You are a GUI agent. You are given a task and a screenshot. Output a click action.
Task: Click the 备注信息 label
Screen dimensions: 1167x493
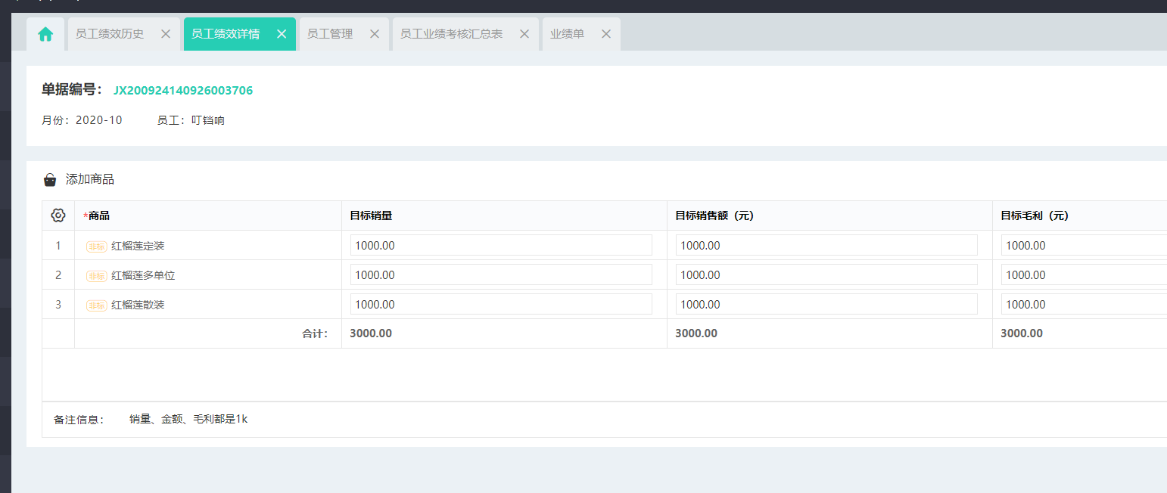pos(79,420)
